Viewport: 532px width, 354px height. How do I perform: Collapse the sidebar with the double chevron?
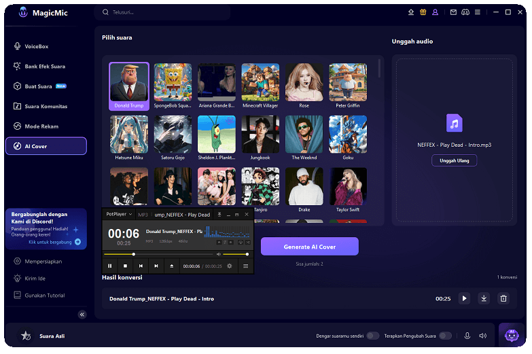82,315
